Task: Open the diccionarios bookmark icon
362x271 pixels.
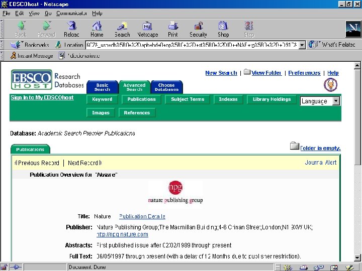Action: [62, 56]
